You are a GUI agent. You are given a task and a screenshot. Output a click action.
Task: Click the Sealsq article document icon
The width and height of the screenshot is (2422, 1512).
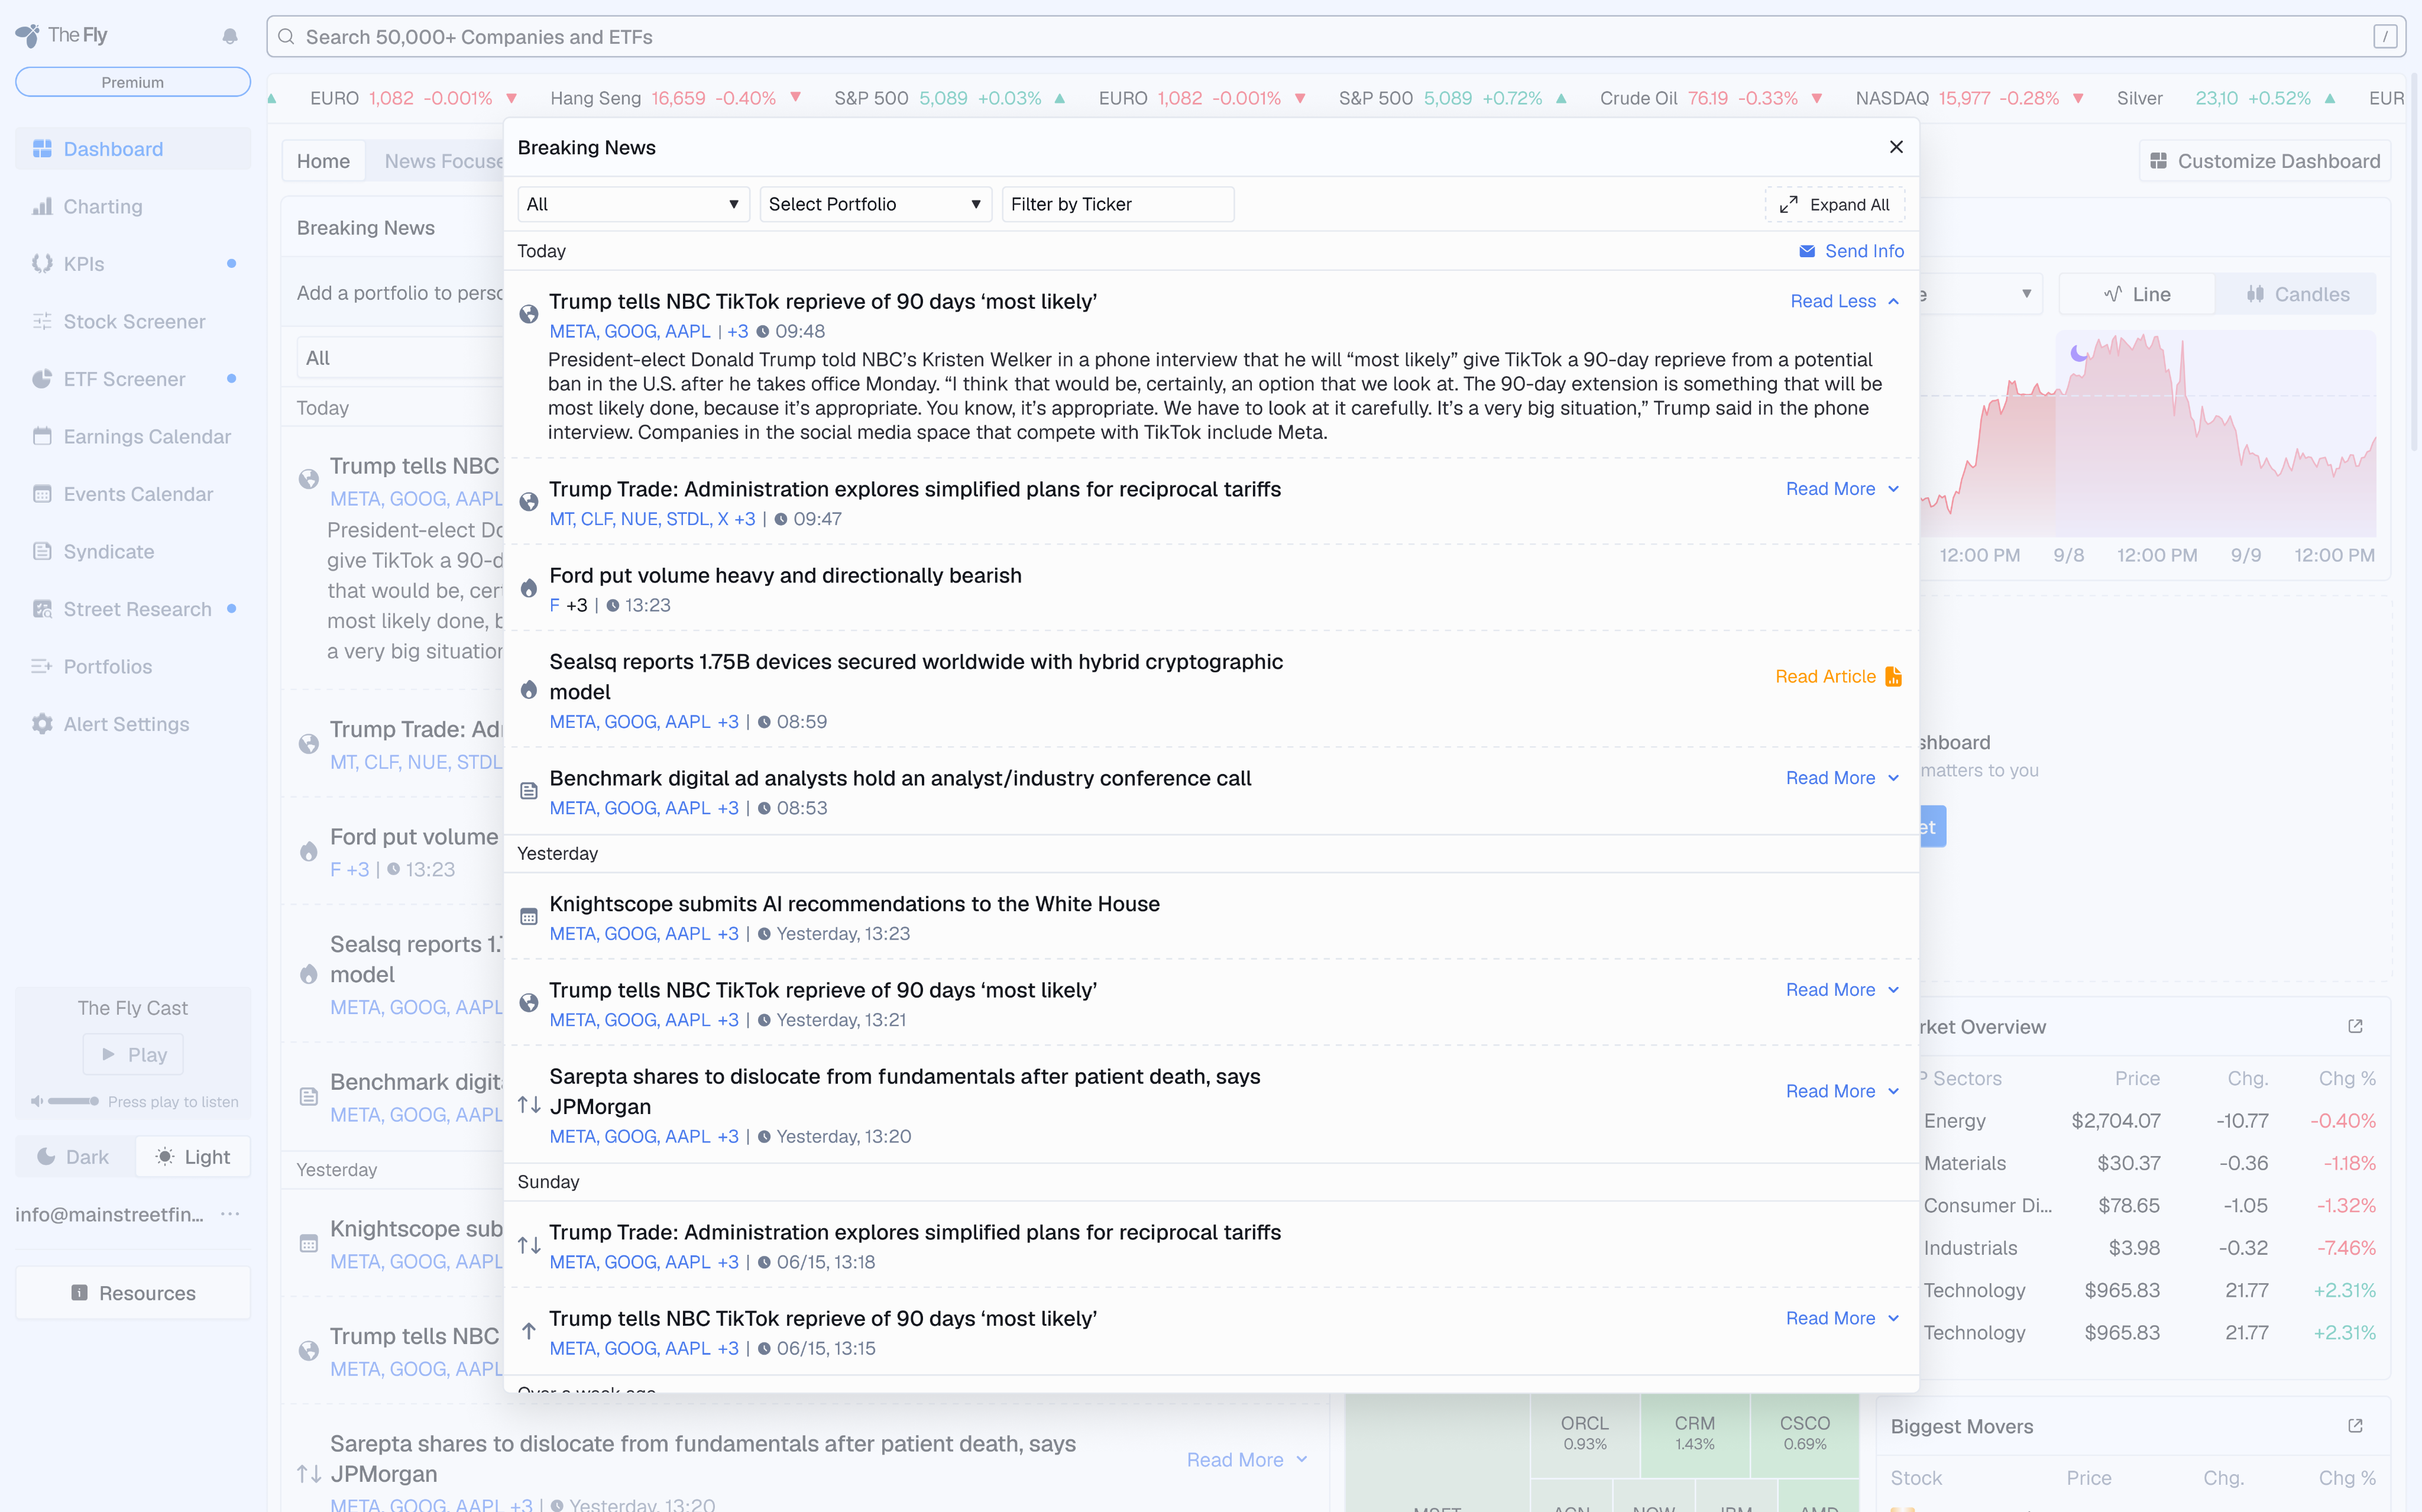click(1893, 677)
